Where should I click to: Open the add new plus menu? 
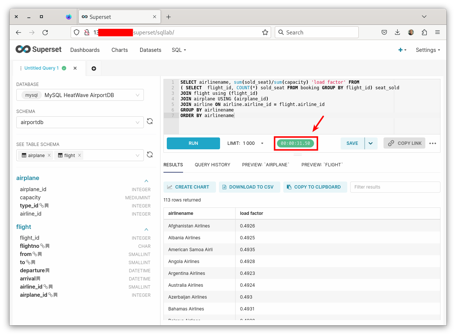pos(402,50)
